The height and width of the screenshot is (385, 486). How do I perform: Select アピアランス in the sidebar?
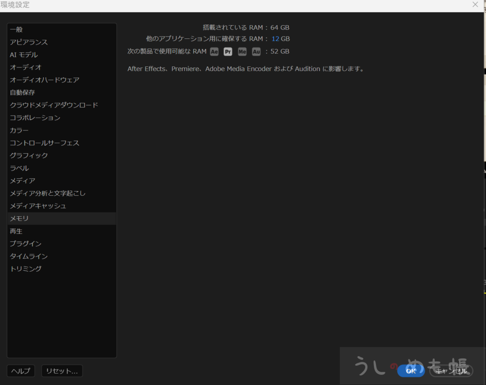point(29,42)
